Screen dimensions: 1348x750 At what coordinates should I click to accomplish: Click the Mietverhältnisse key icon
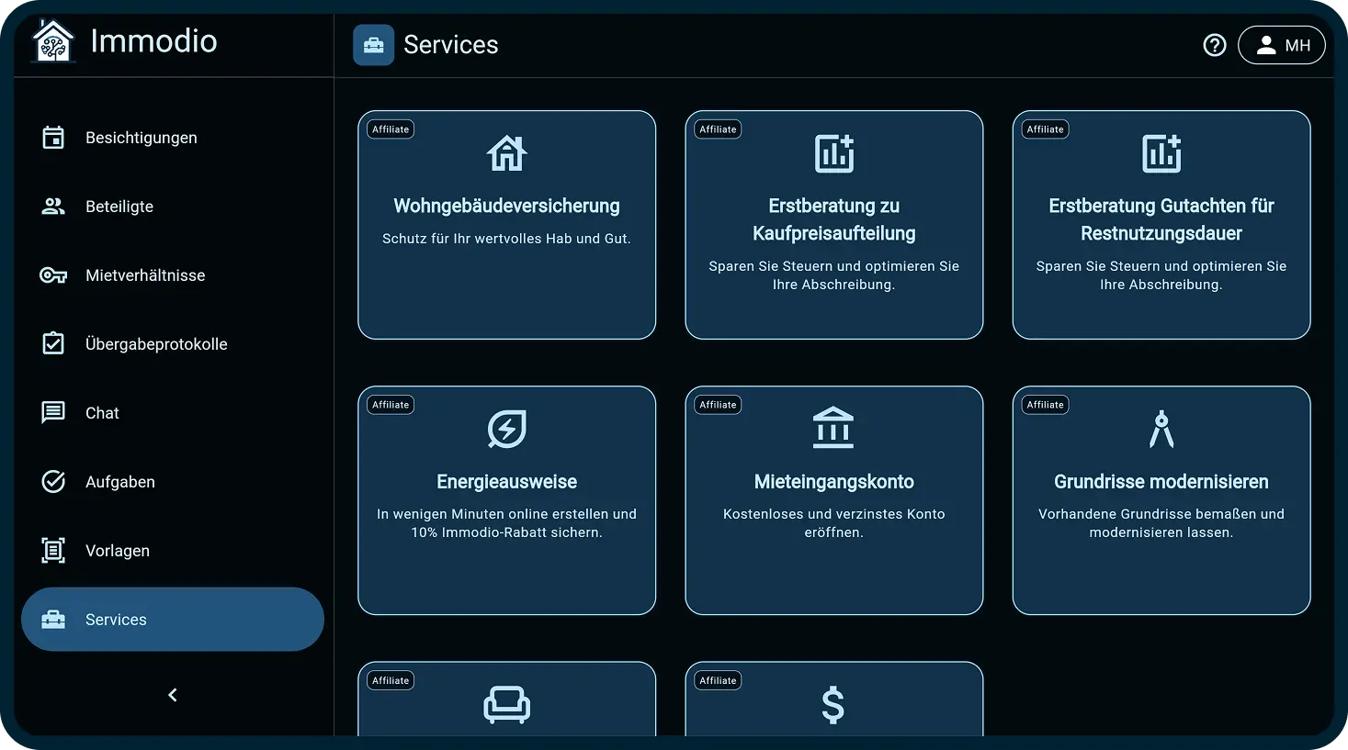[x=53, y=275]
